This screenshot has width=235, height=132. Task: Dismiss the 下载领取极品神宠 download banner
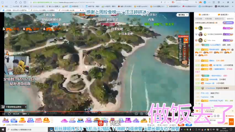point(26,107)
